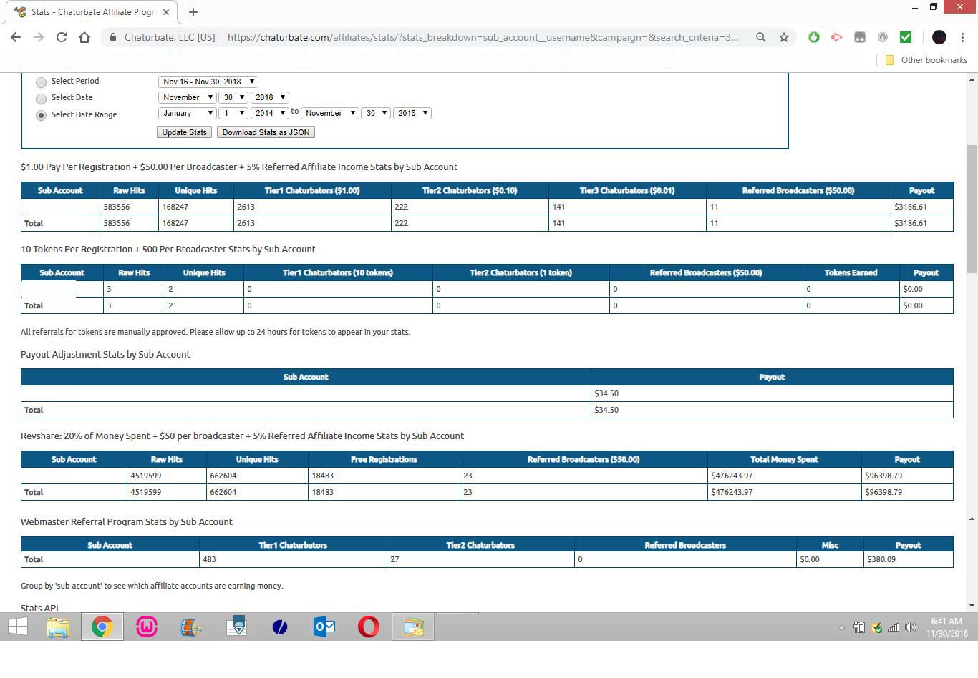This screenshot has height=678, width=978.
Task: Open the Select Date month dropdown
Action: tap(187, 97)
